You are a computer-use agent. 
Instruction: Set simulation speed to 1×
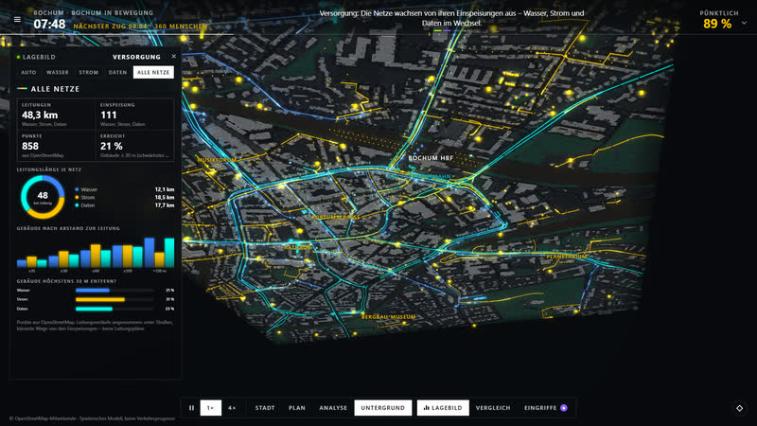210,408
